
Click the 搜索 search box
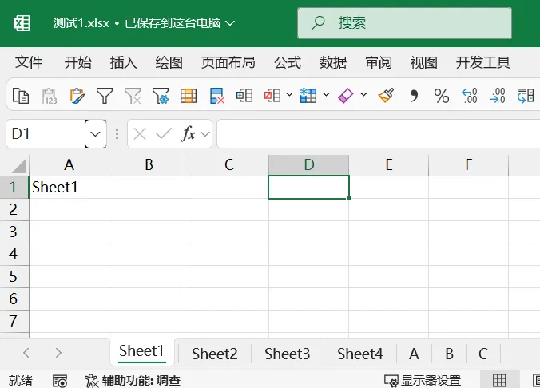pyautogui.click(x=404, y=23)
